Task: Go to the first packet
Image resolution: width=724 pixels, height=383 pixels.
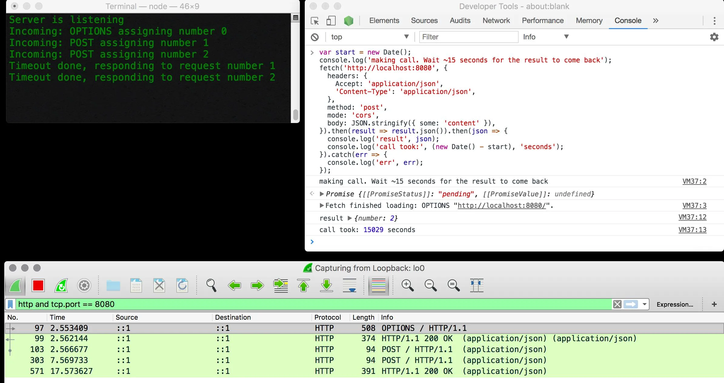Action: [x=304, y=285]
